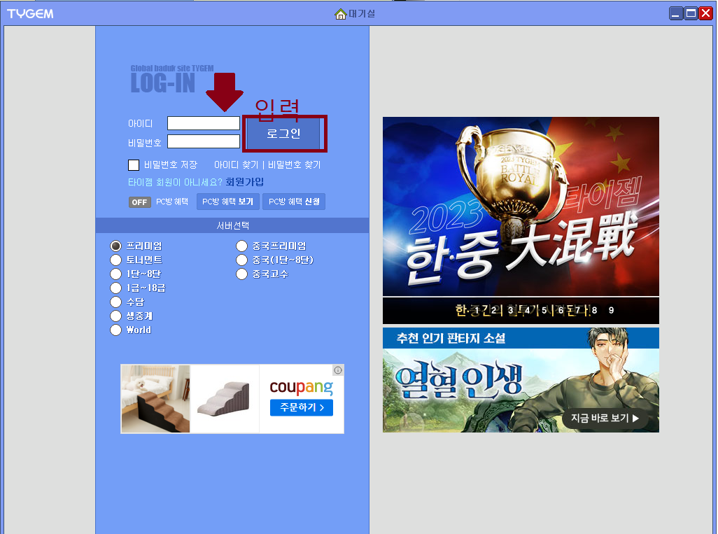
Task: Click the 서버선택 header bar
Action: pos(232,225)
